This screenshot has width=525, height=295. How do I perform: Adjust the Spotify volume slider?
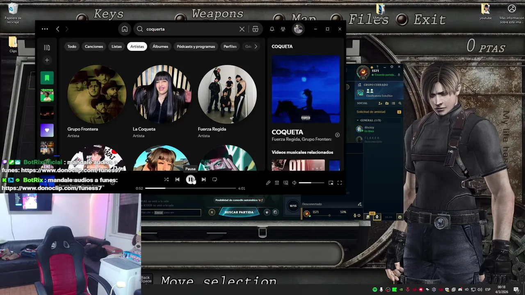pyautogui.click(x=311, y=183)
